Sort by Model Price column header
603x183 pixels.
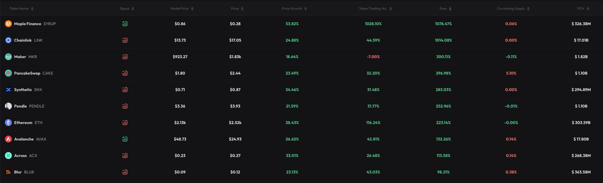[x=181, y=9]
